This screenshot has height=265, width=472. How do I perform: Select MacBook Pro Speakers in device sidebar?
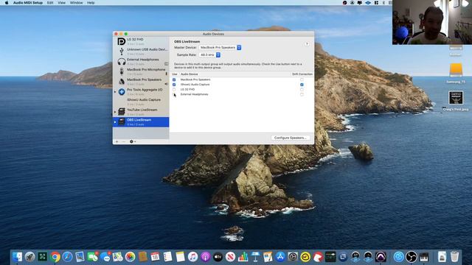point(141,82)
